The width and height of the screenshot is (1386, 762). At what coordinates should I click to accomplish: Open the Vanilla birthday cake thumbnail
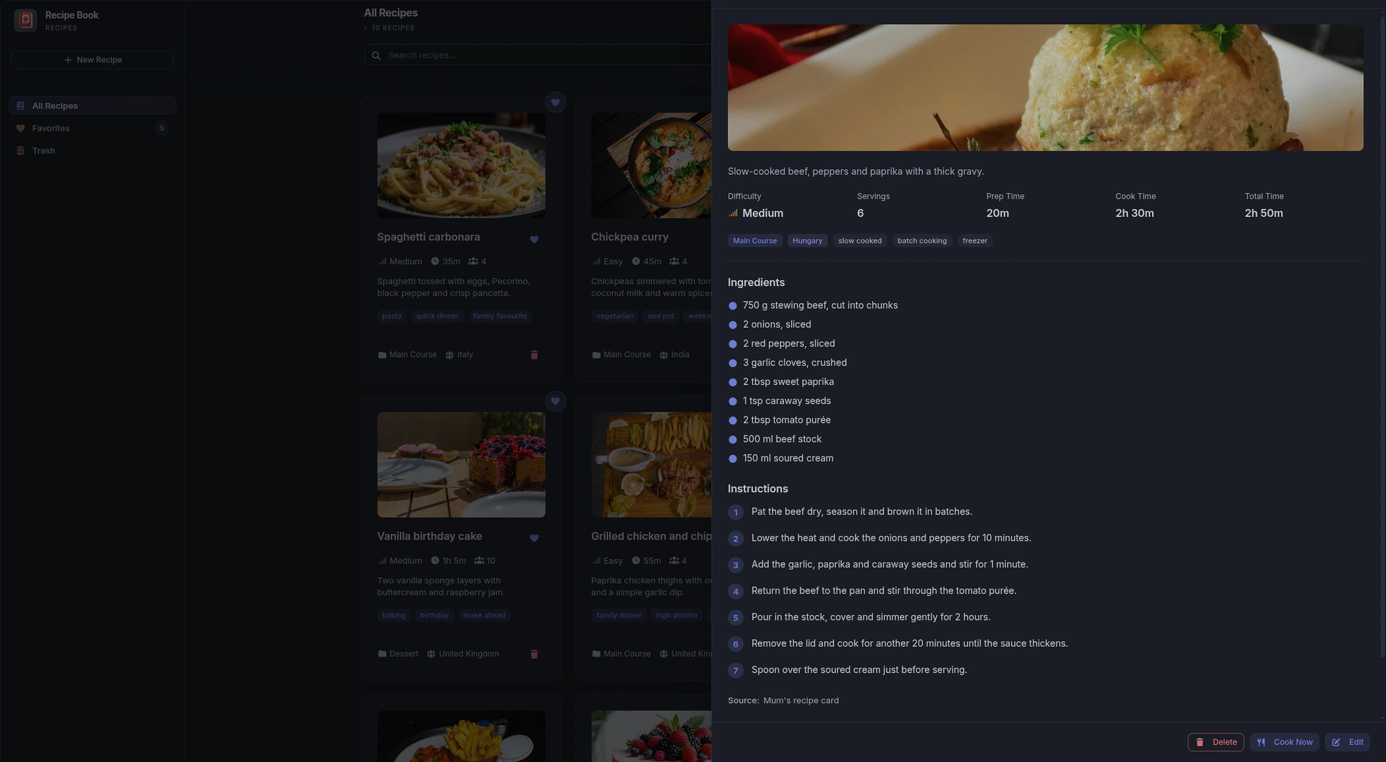pos(461,465)
